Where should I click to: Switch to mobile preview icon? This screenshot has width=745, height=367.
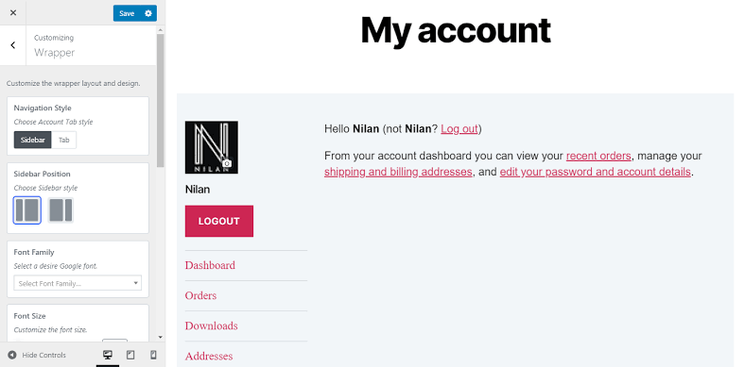[153, 355]
